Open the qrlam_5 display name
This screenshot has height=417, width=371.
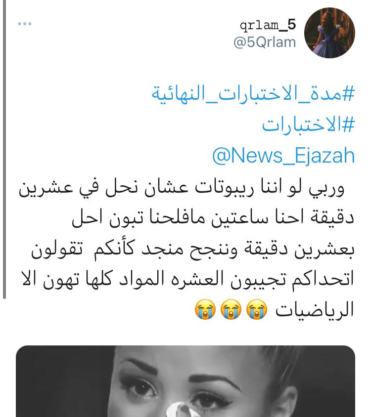coord(268,25)
